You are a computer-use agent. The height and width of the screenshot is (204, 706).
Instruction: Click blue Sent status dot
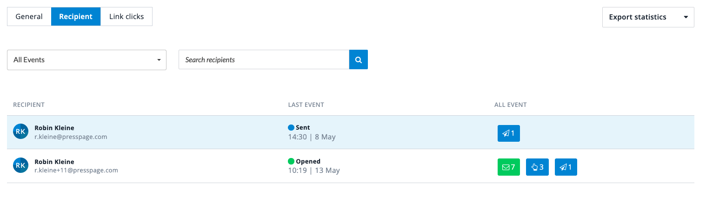coord(291,127)
